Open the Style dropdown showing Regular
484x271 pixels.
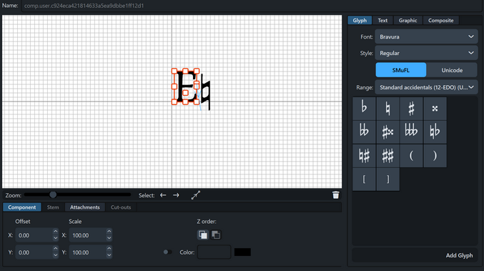(426, 53)
